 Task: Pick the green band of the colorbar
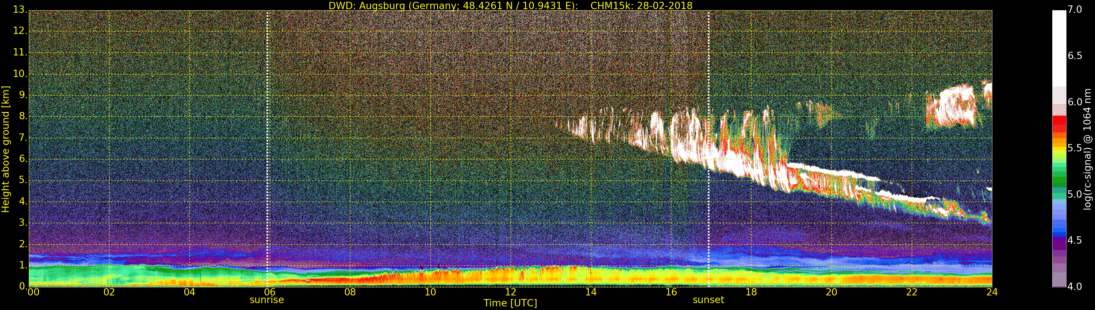point(1059,181)
